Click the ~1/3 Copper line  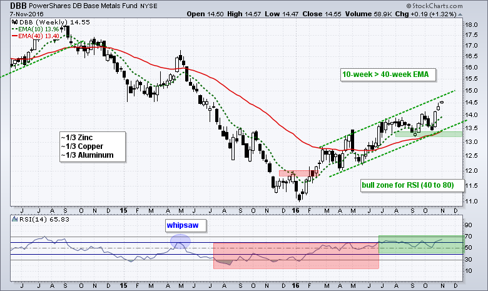[82, 146]
